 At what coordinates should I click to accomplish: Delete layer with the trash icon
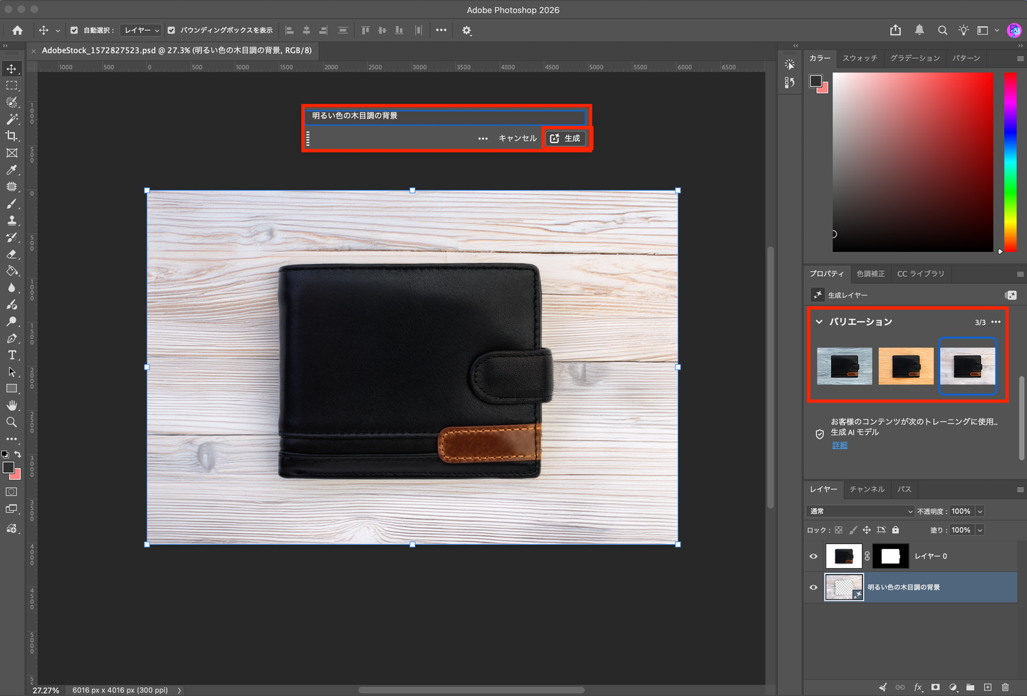[1005, 687]
